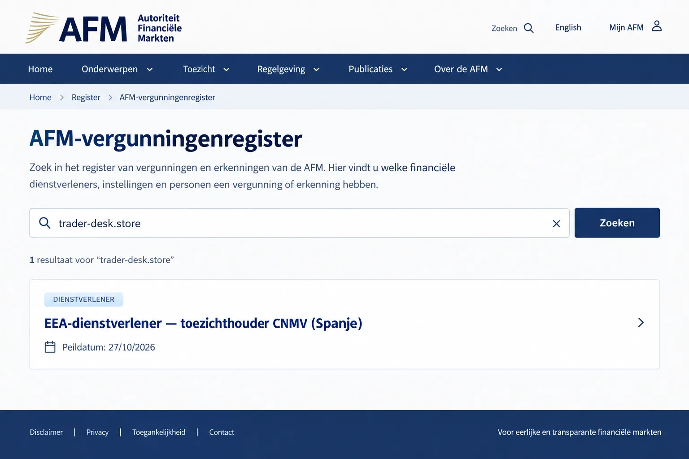Open search via the header magnifier icon

point(529,28)
